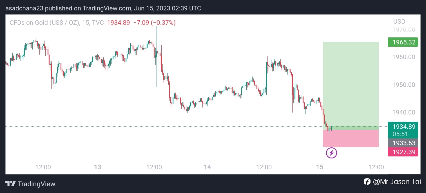Click the gray 1933.63 entry price label

[x=403, y=143]
